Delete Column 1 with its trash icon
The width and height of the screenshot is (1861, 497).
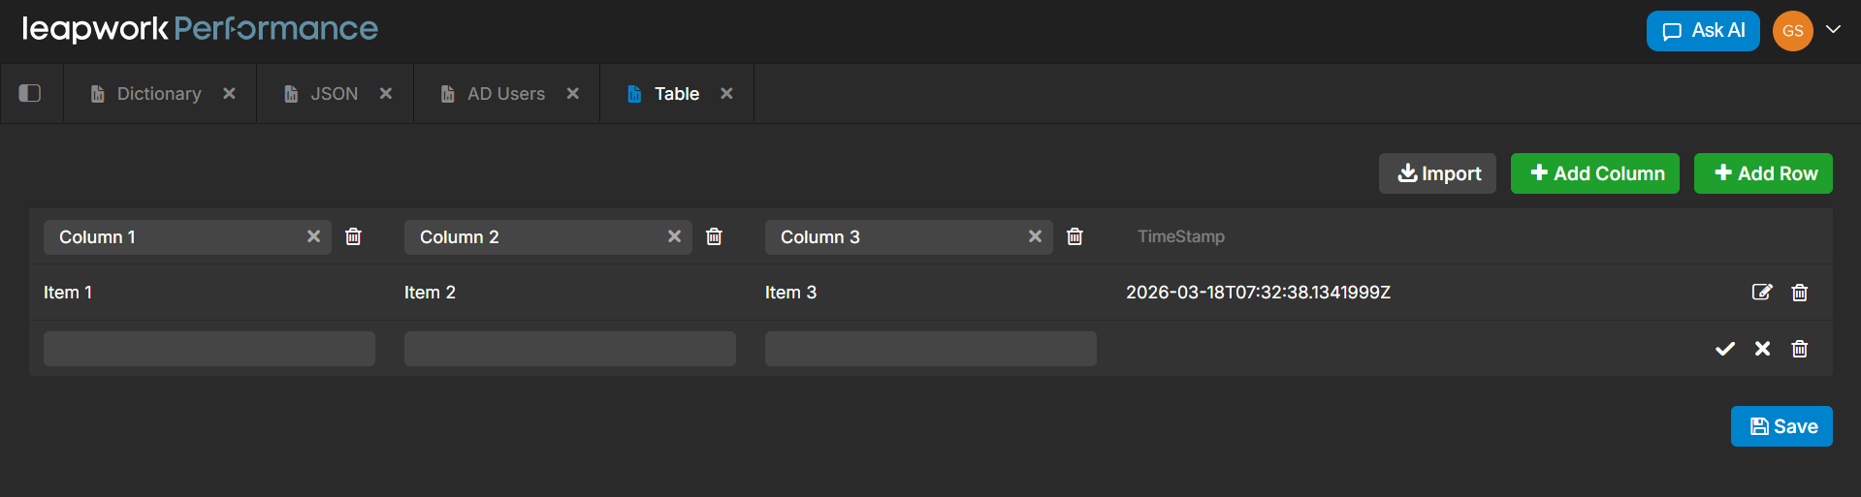click(x=354, y=236)
